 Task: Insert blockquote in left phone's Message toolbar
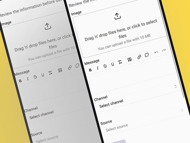(60, 70)
